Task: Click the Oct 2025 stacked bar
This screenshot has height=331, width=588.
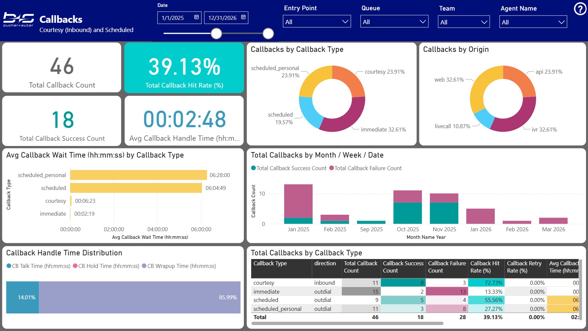Action: (x=408, y=207)
